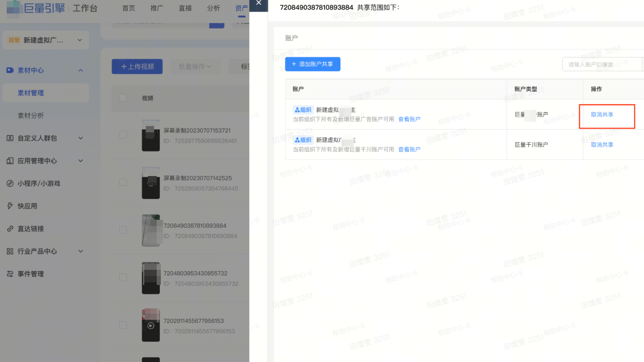
Task: Check the box for video 7202911455677956153
Action: coord(123,325)
